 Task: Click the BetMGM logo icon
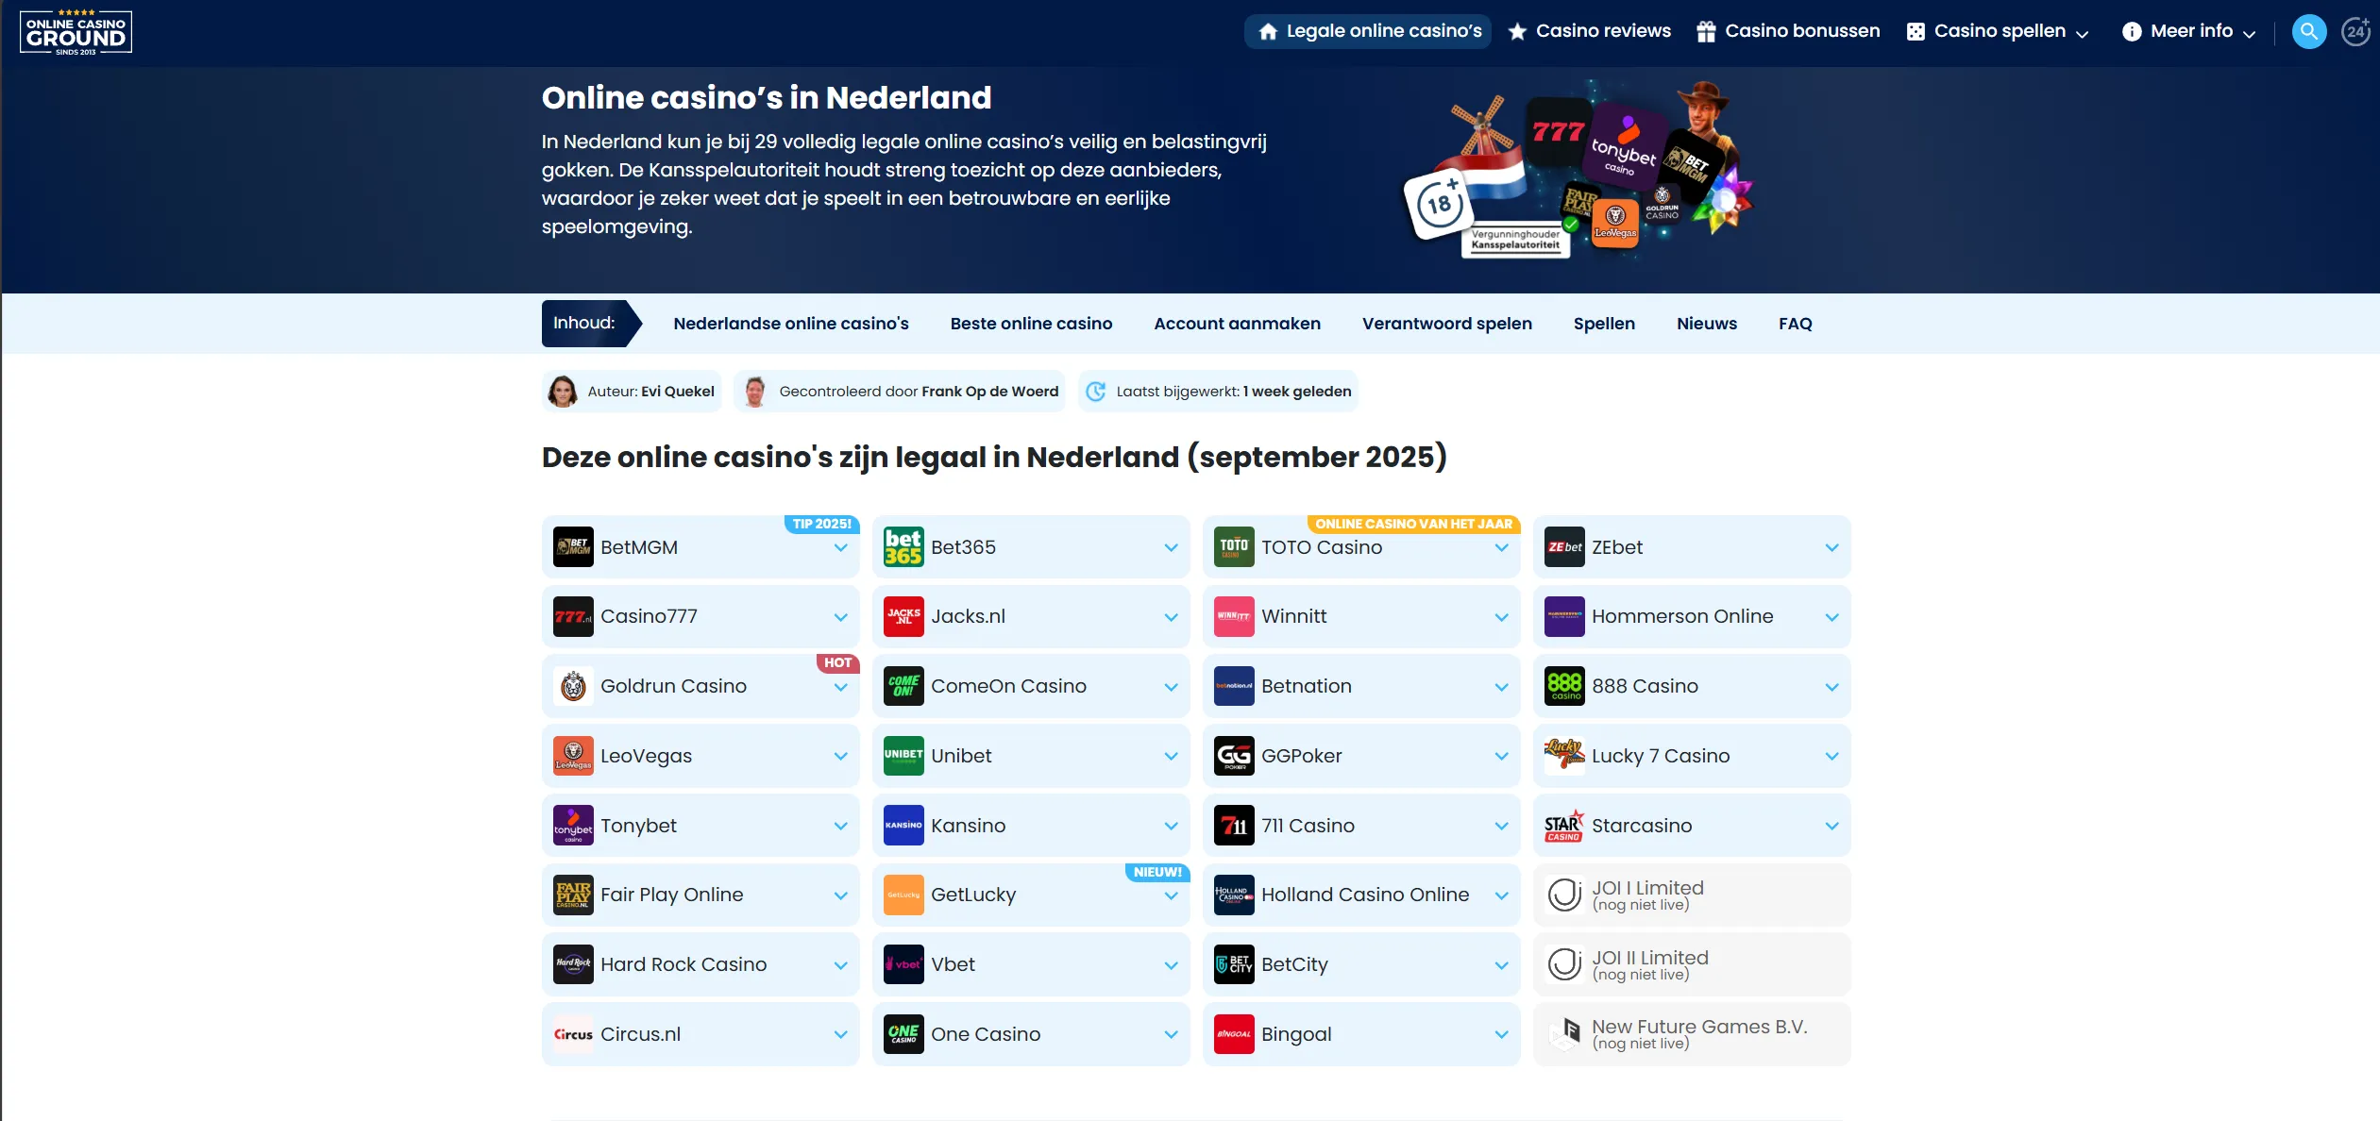573,547
